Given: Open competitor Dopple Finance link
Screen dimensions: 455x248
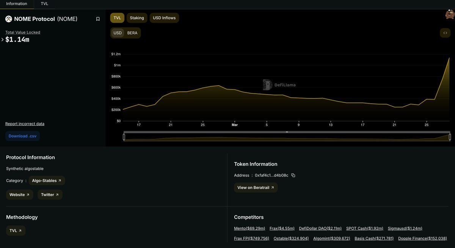Looking at the screenshot, I should (x=422, y=239).
